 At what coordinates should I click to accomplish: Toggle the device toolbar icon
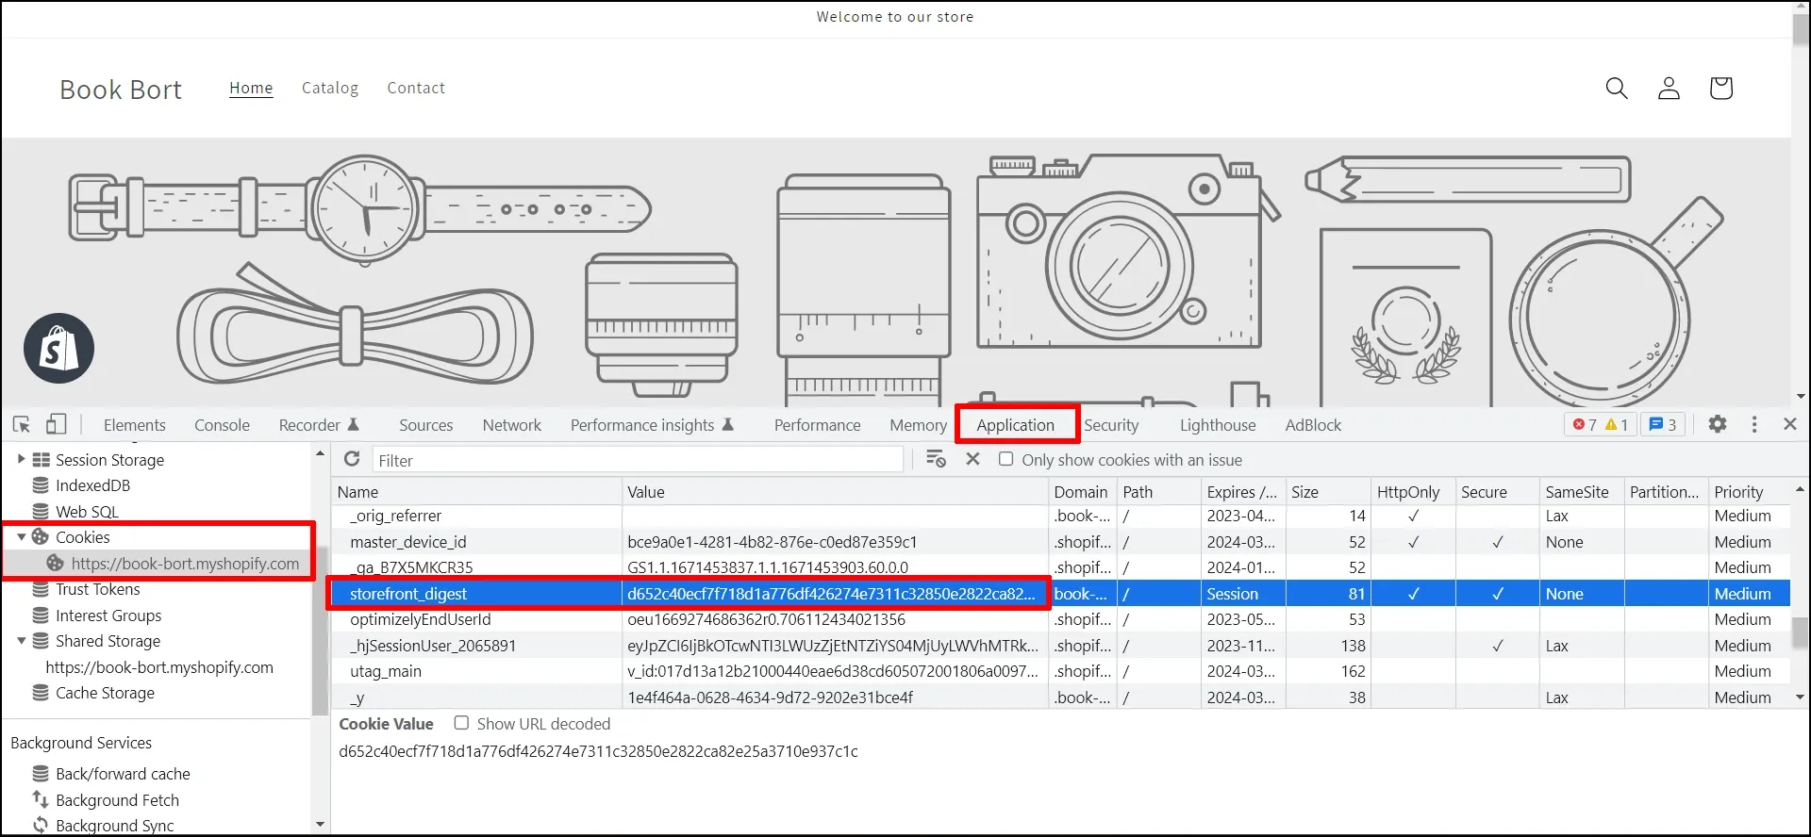57,424
